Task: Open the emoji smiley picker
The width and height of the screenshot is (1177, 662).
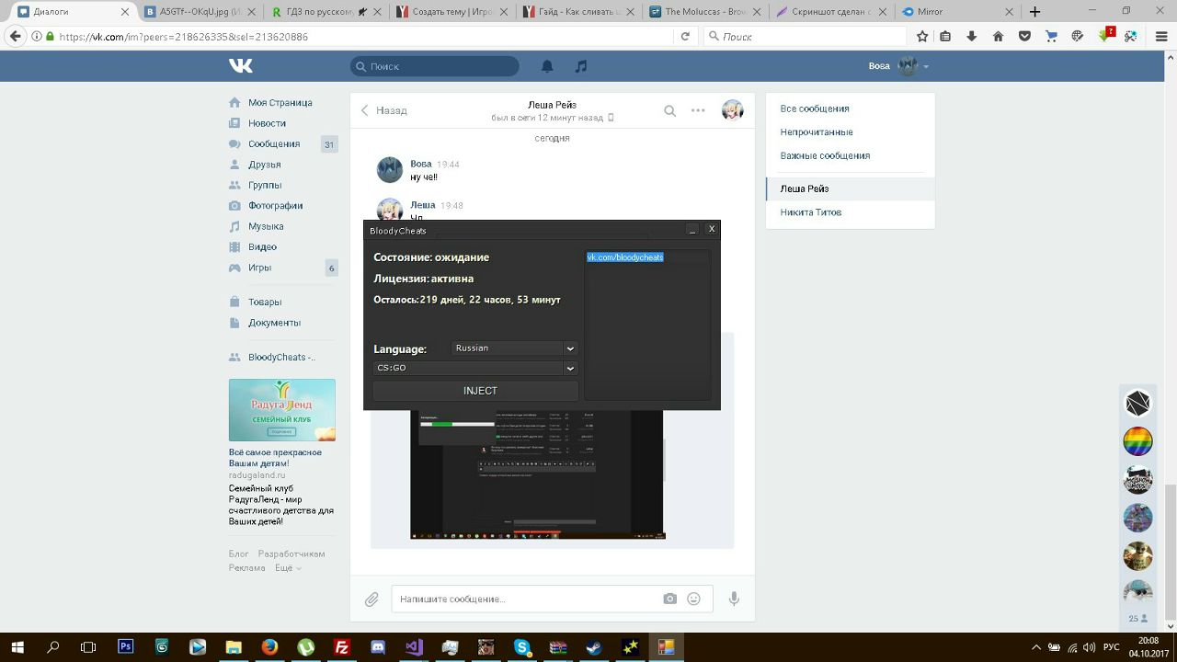Action: click(x=694, y=599)
